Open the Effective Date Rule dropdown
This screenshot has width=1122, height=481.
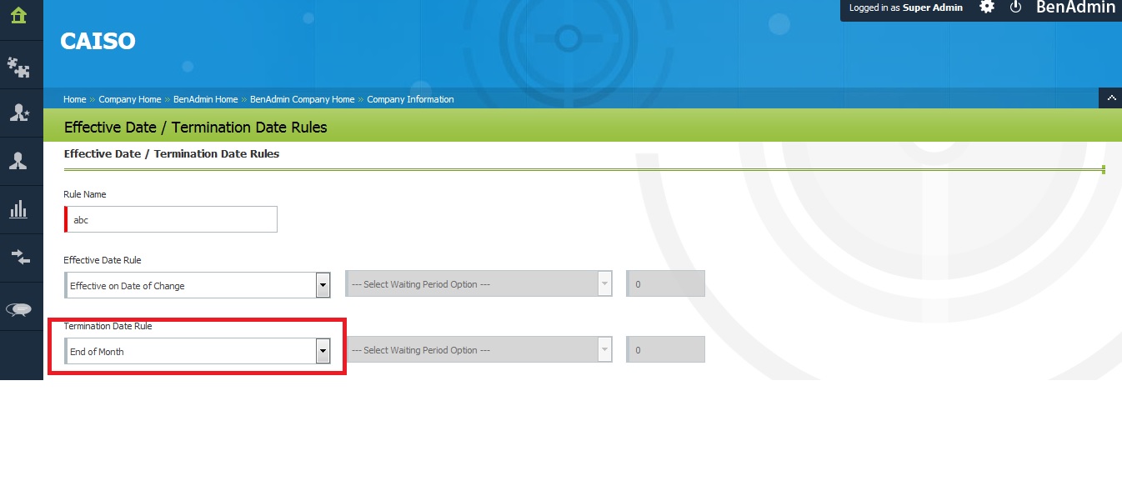tap(198, 285)
